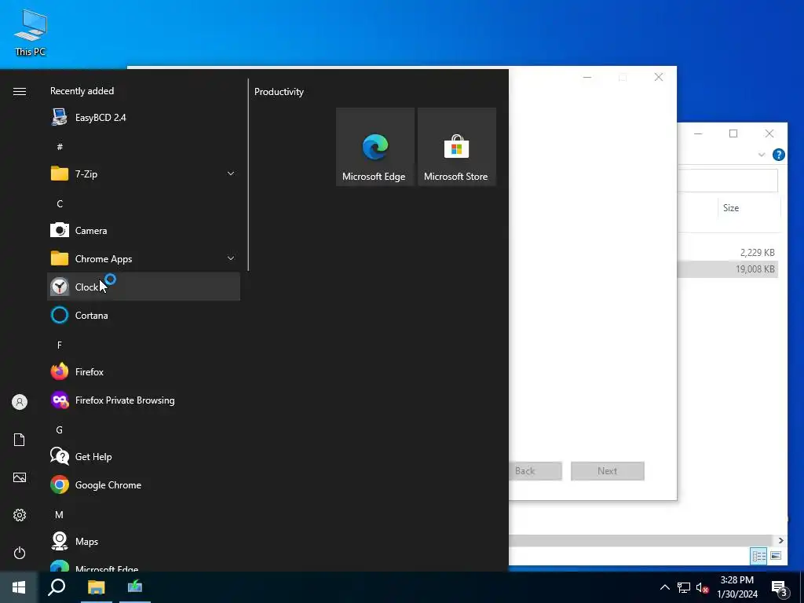Open the Power options

tap(20, 553)
